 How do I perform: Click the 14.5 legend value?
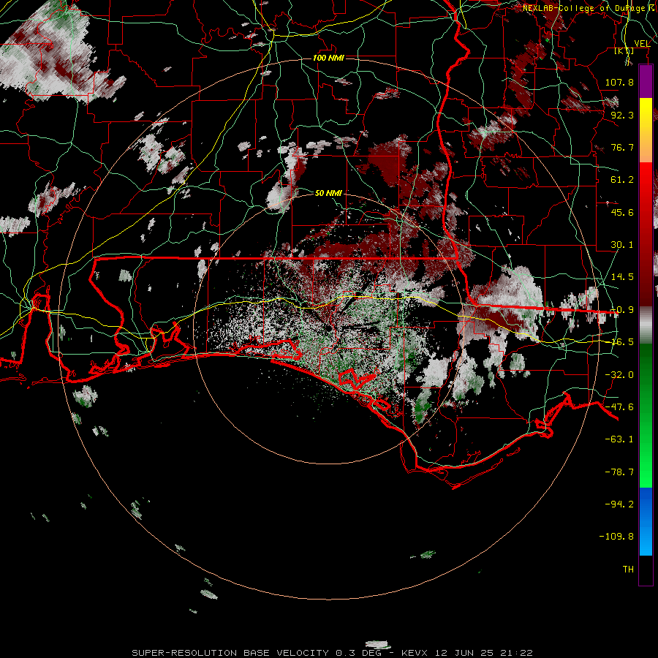[x=622, y=277]
